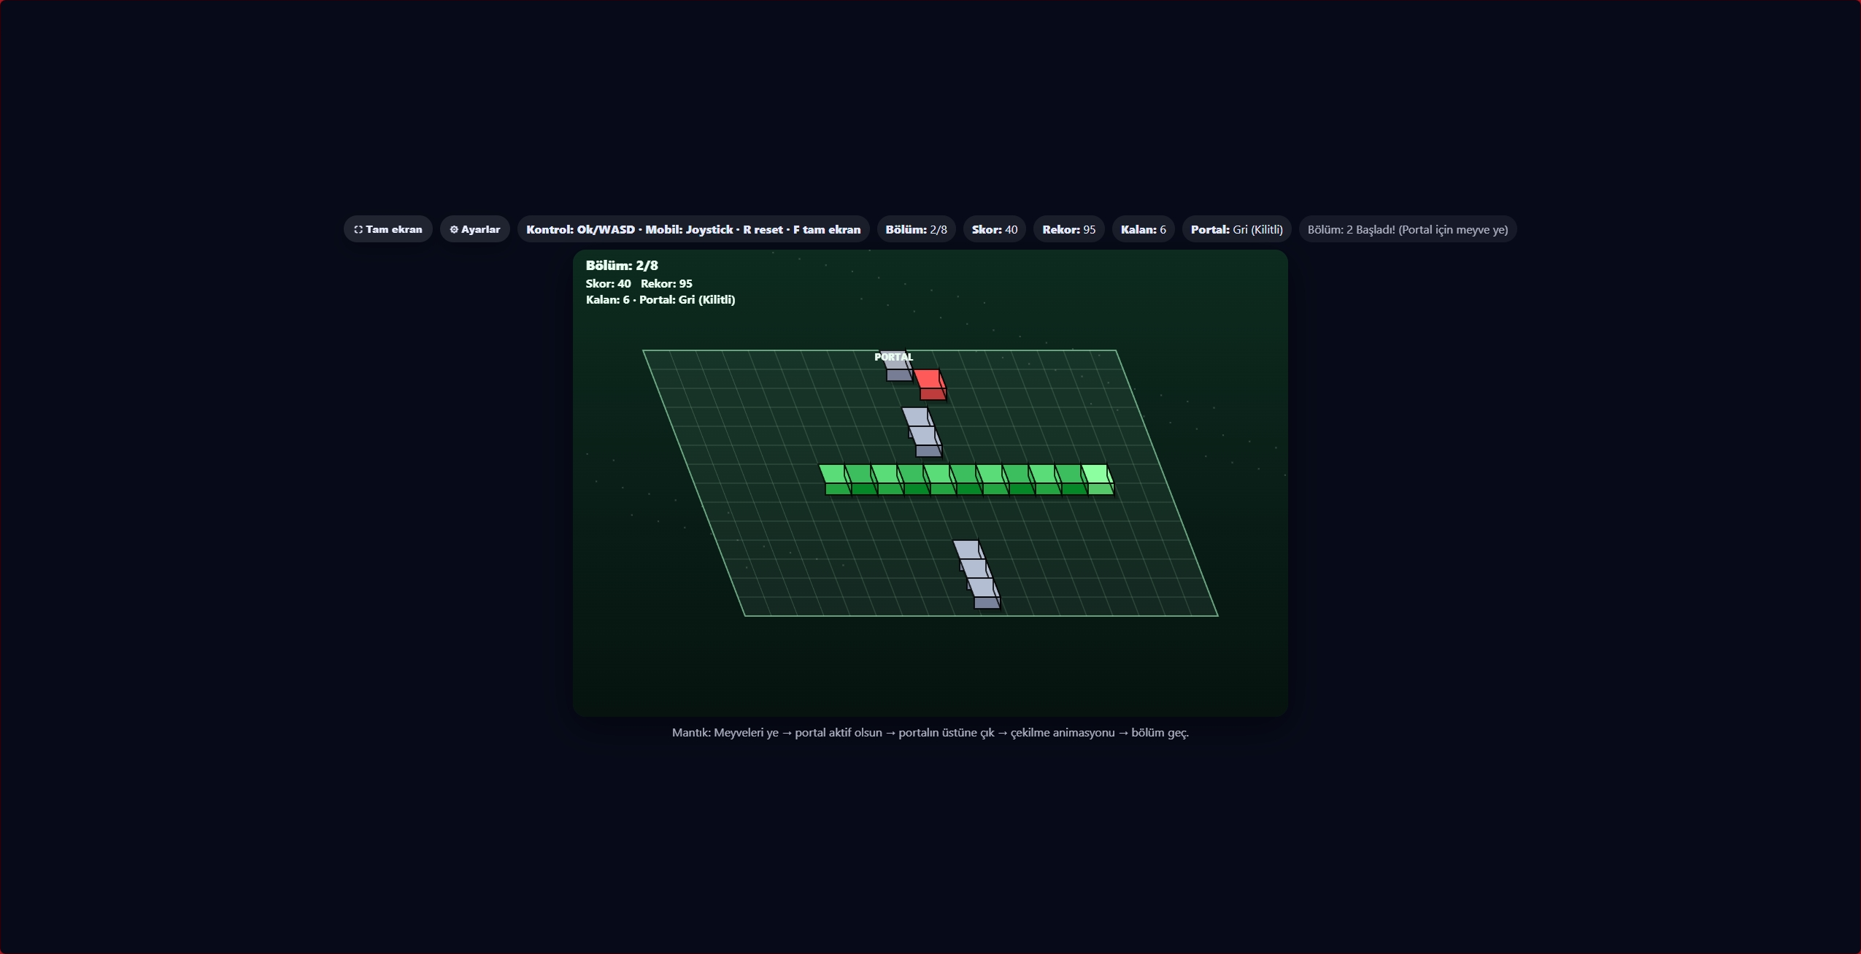Click the Mantık instructions text below the game
The image size is (1861, 954).
[930, 732]
